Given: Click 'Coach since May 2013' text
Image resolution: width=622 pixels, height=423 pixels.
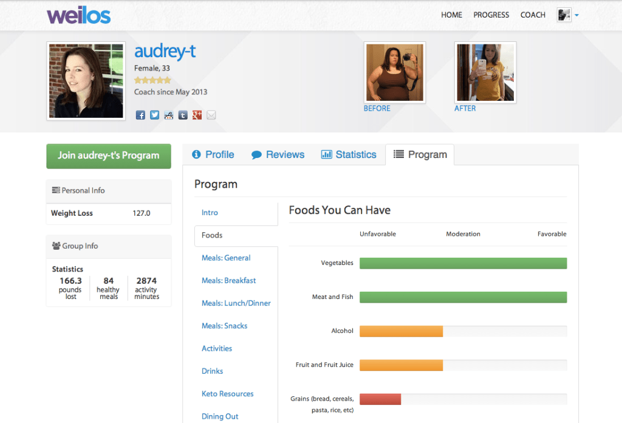Looking at the screenshot, I should pos(171,92).
